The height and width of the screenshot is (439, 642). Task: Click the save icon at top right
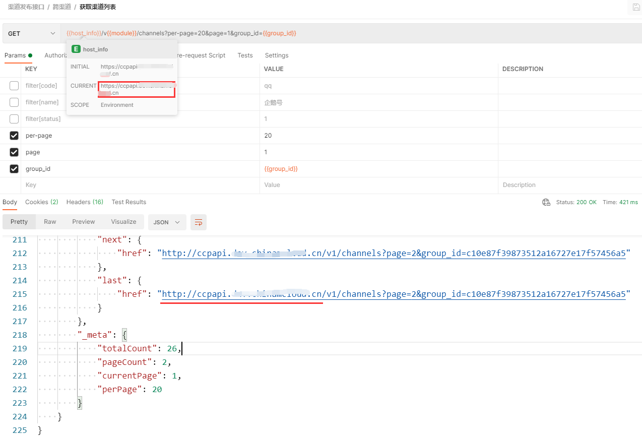pyautogui.click(x=636, y=7)
